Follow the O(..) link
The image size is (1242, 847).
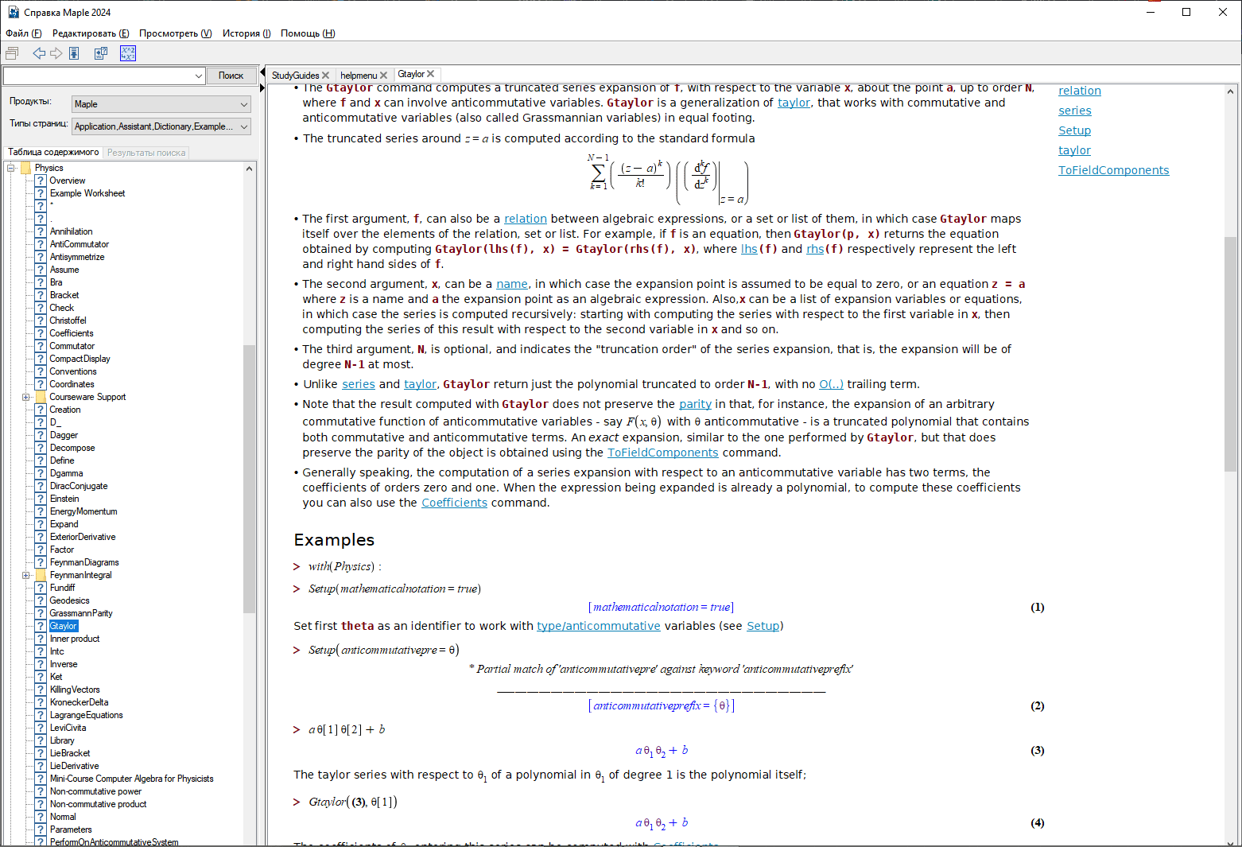pyautogui.click(x=831, y=384)
